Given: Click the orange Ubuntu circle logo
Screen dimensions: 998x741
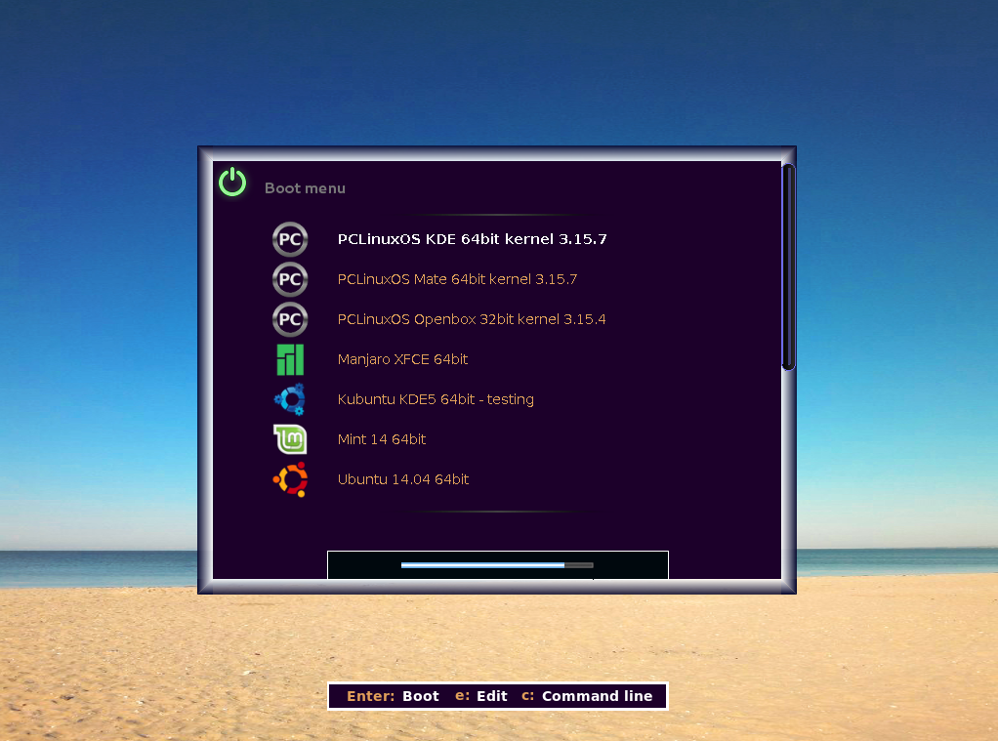Looking at the screenshot, I should 290,479.
